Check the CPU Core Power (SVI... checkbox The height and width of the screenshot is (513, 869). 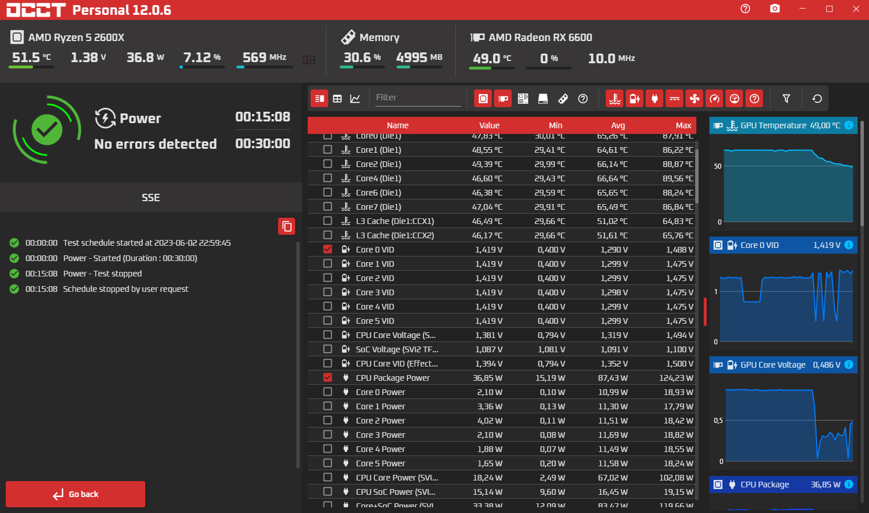[x=328, y=477]
